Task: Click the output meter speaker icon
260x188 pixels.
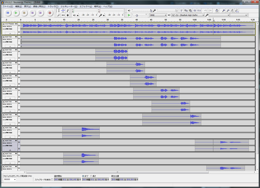Action: pos(74,15)
